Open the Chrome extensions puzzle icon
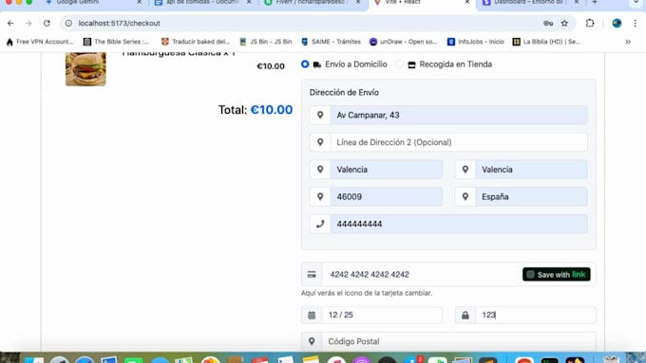Viewport: 646px width, 363px height. pos(590,23)
